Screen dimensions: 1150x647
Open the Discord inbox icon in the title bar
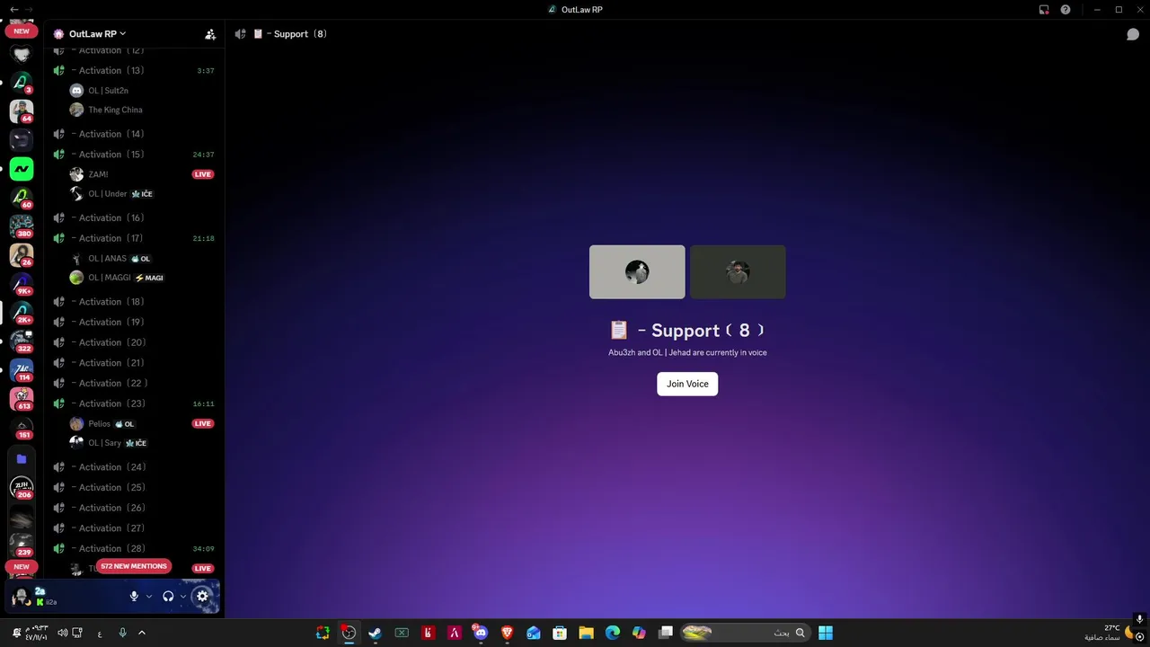tap(1044, 9)
